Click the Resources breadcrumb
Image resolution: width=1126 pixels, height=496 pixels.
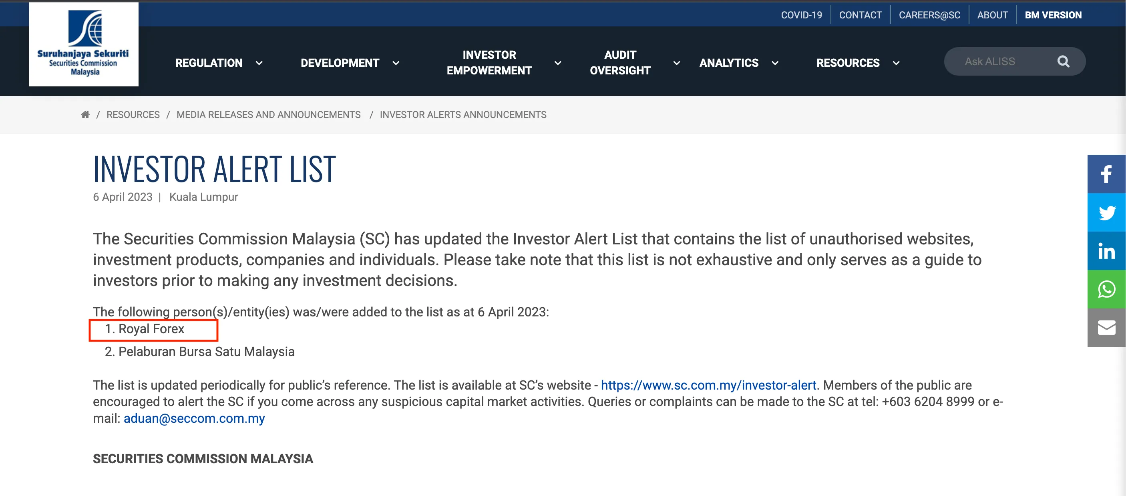point(133,114)
